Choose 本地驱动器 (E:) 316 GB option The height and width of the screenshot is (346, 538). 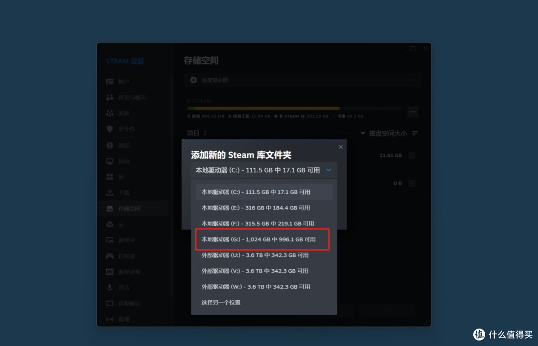coord(264,208)
